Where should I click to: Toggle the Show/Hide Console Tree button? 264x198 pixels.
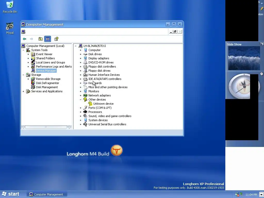(47, 39)
